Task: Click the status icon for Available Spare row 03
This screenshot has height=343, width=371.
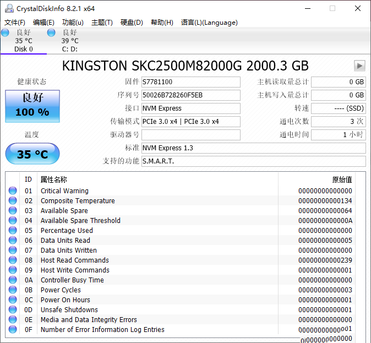Action: [x=13, y=210]
